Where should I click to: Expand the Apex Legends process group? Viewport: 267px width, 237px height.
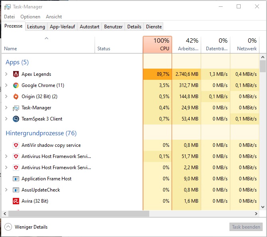(6, 74)
